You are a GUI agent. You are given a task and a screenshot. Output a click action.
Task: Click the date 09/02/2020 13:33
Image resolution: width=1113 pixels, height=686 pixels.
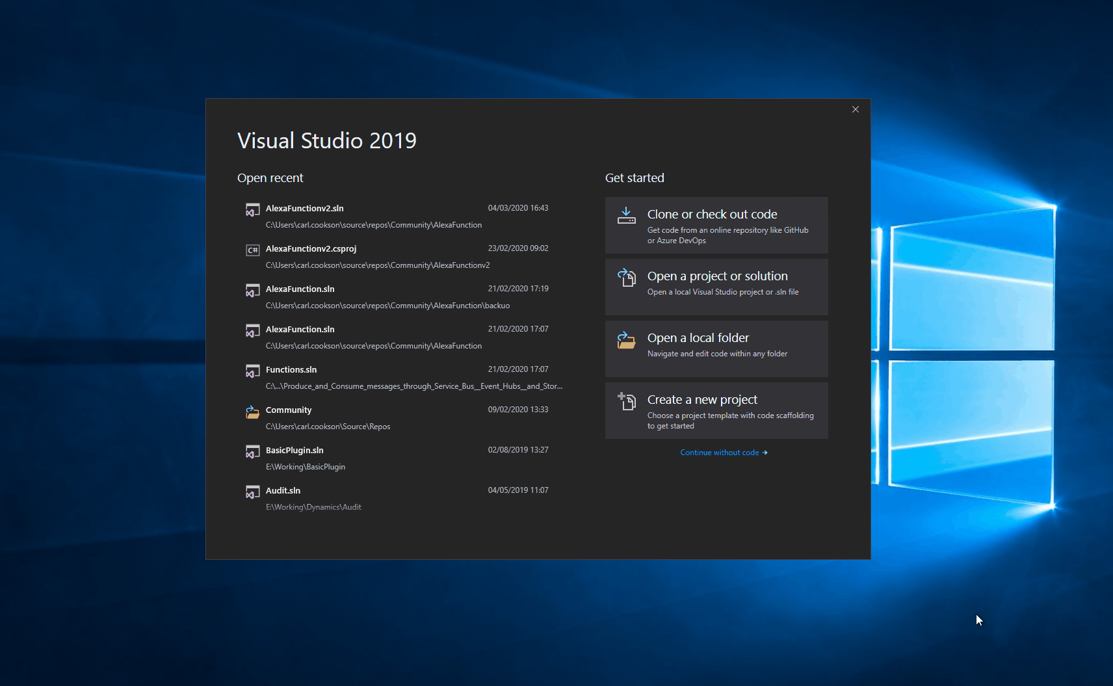pos(518,410)
